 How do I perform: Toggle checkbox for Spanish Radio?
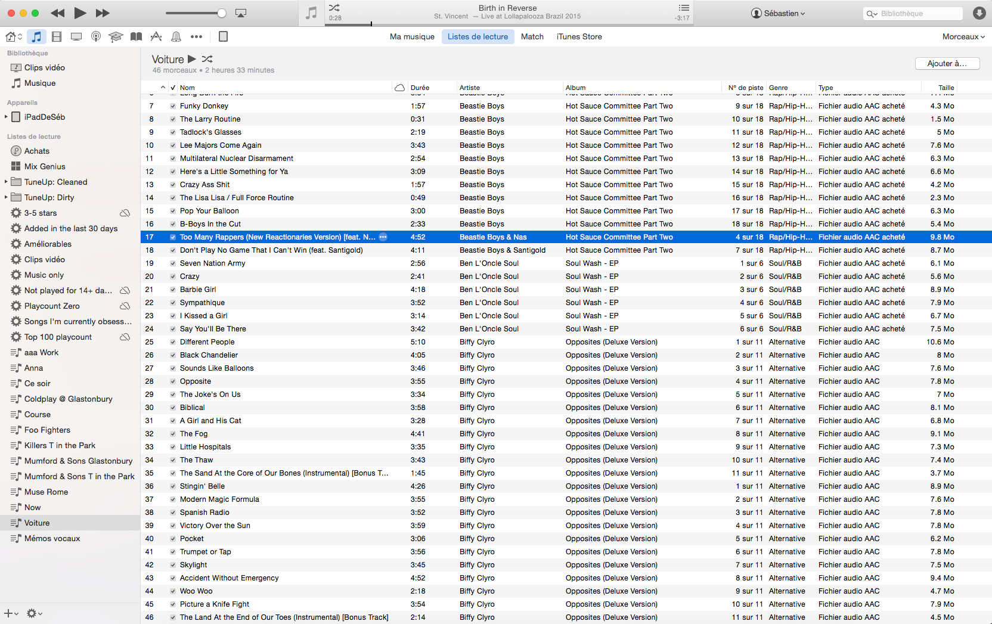point(173,513)
